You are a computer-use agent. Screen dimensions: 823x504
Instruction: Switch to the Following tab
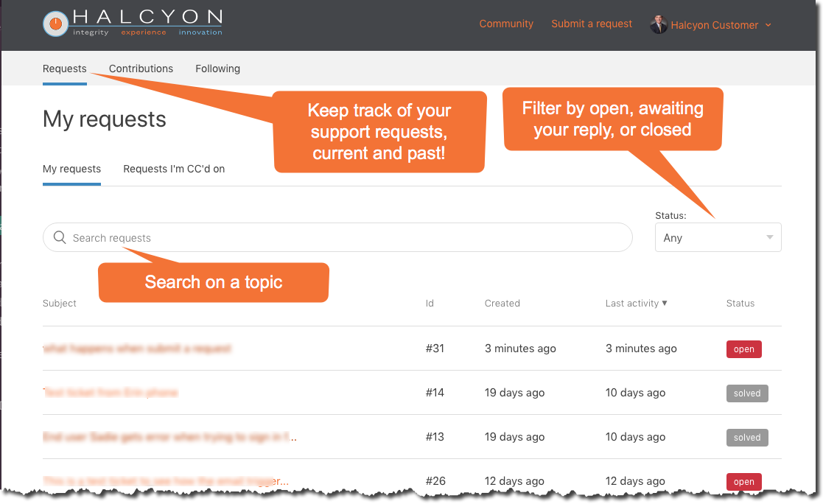click(217, 69)
